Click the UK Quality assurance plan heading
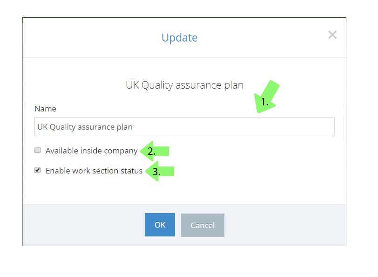Viewport: 378px width, 277px height. (185, 85)
